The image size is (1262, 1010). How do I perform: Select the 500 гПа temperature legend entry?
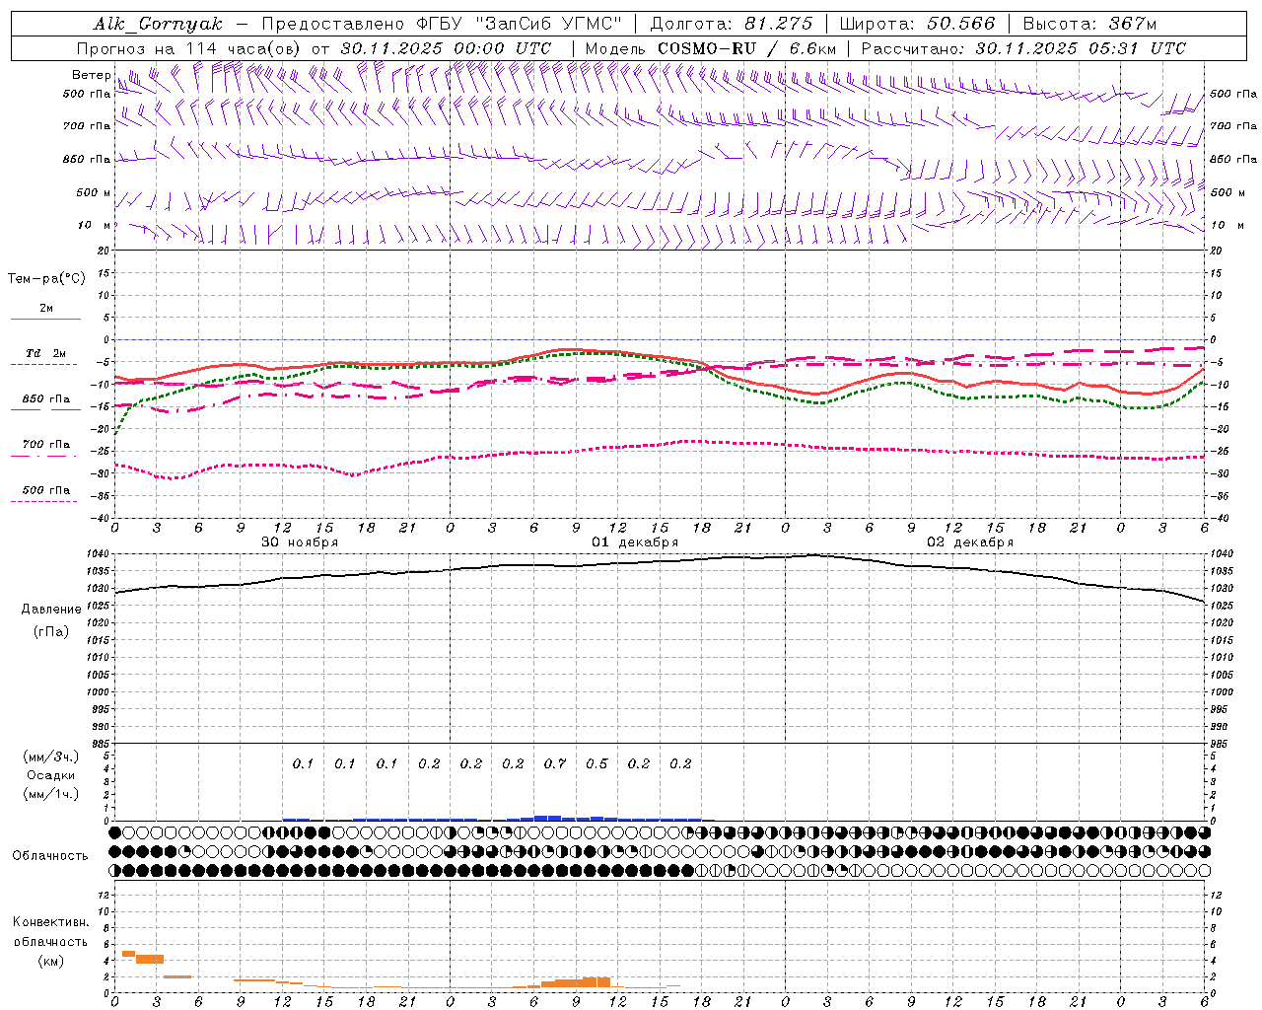[x=46, y=490]
